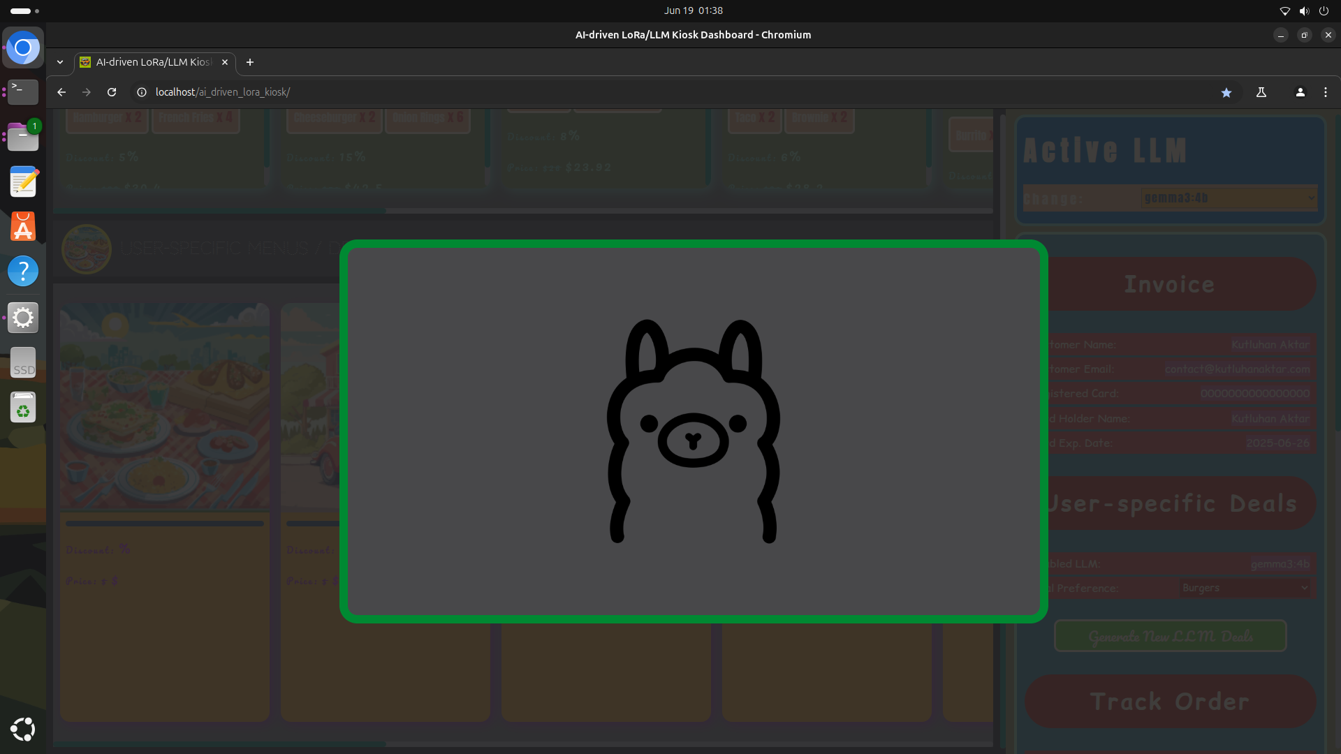Click the round menu logo beside User-Specific Menus
The width and height of the screenshot is (1341, 754).
[87, 249]
